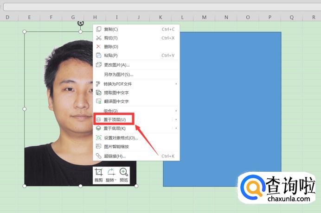Viewport: 321px width, 213px height.
Task: Select 粘贴(P) menu entry
Action: tap(136, 56)
